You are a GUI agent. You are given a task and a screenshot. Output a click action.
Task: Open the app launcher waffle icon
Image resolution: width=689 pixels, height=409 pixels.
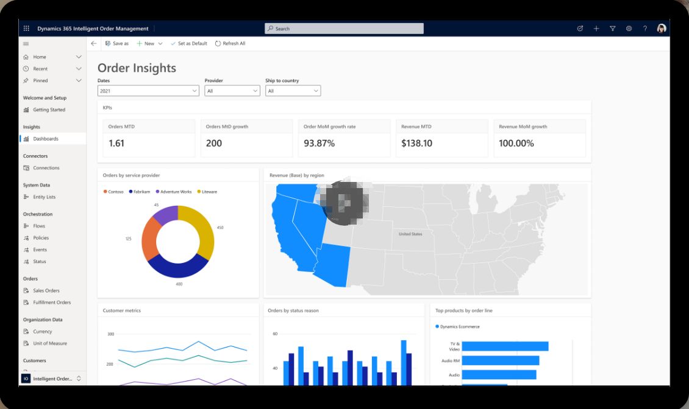click(26, 29)
